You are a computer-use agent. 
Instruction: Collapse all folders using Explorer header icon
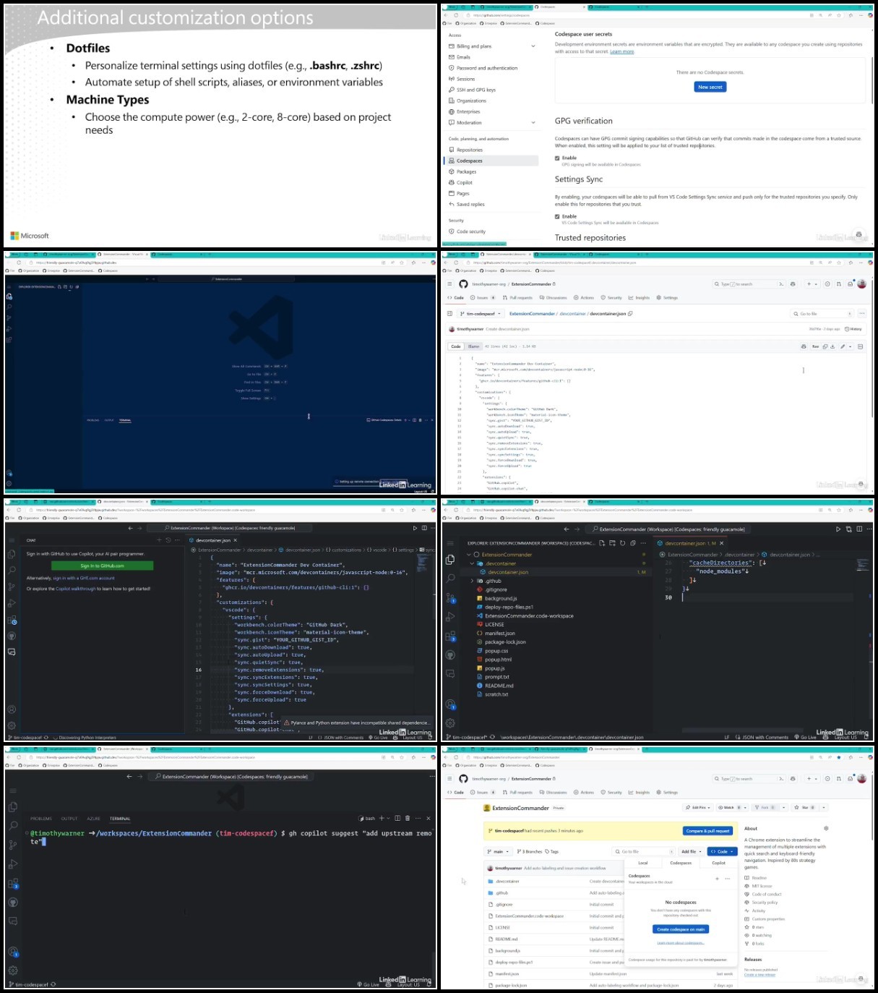[632, 542]
